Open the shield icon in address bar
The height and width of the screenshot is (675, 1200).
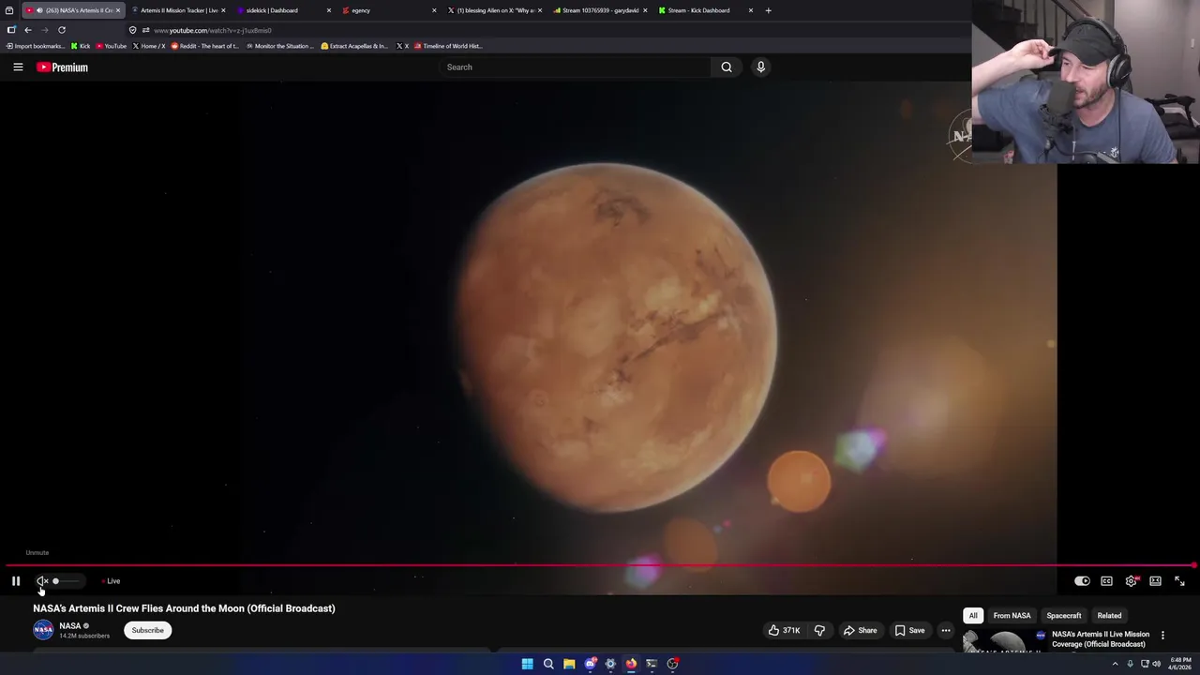pos(132,30)
